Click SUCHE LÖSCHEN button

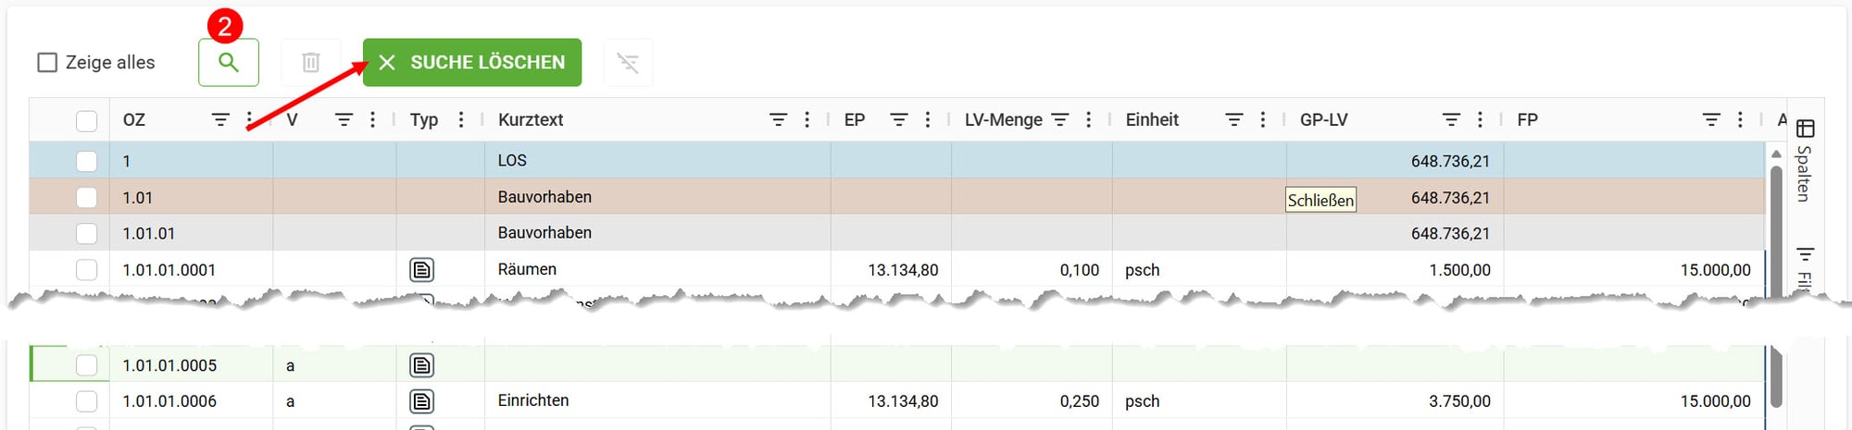coord(472,63)
